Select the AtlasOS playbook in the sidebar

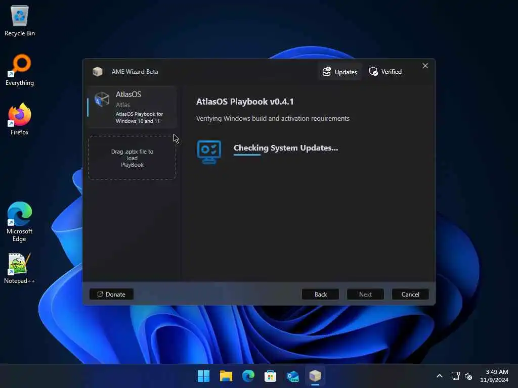click(x=132, y=107)
